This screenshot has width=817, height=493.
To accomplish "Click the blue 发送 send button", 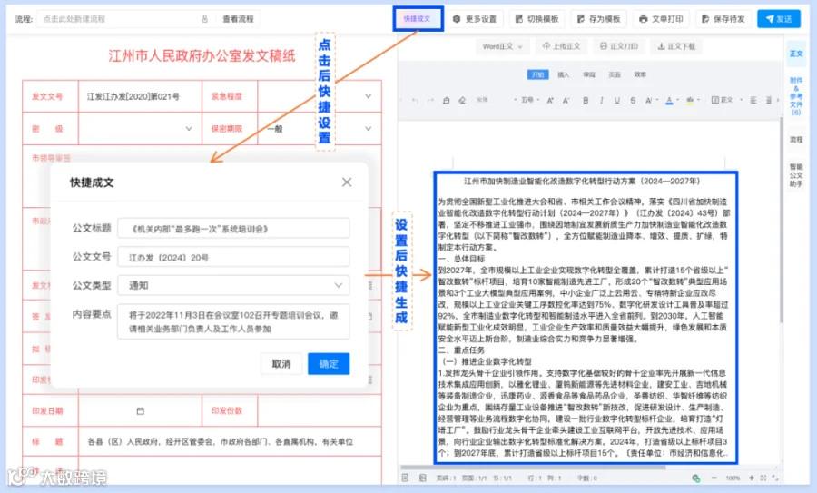I will [779, 19].
